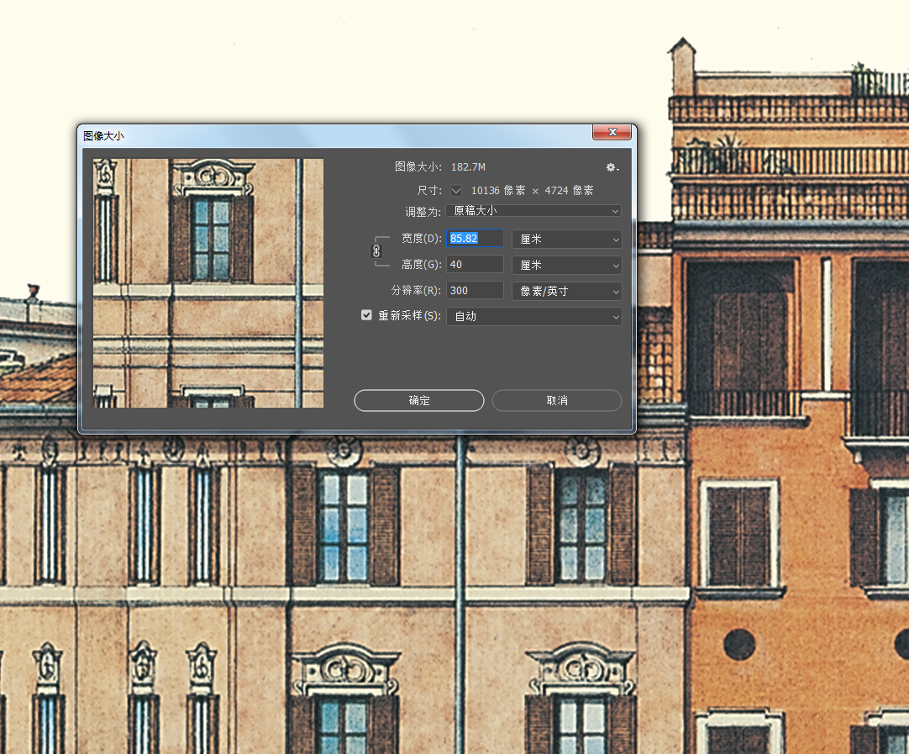
Task: Uncheck the 重新采样 checkbox
Action: click(x=366, y=315)
